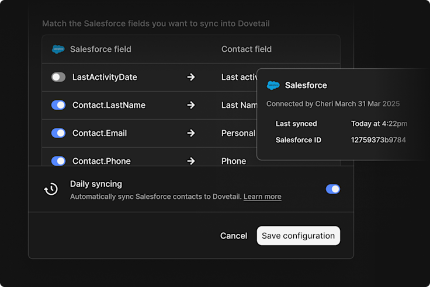Select the Personal contact field mapping
The height and width of the screenshot is (287, 430).
click(x=238, y=133)
